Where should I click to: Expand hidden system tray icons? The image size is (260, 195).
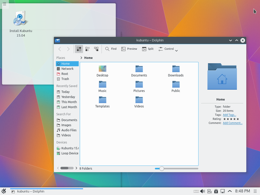tap(230, 191)
